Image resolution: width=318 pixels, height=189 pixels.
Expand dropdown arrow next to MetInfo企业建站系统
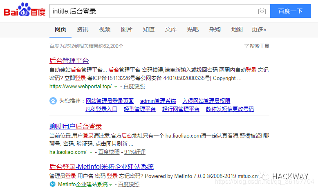pyautogui.click(x=110, y=185)
